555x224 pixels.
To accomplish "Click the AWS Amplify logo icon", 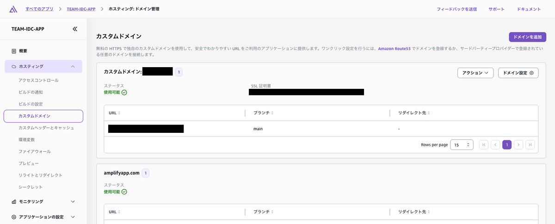I will point(13,9).
